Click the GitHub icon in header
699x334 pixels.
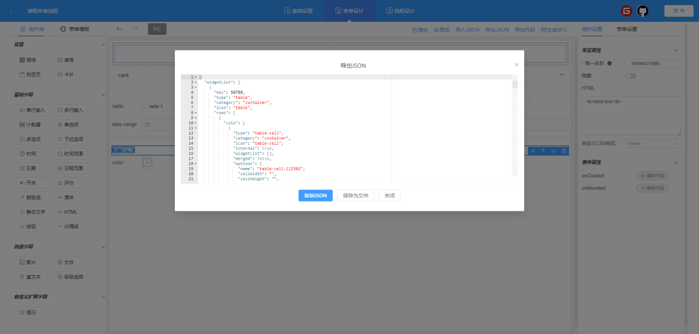pos(643,11)
